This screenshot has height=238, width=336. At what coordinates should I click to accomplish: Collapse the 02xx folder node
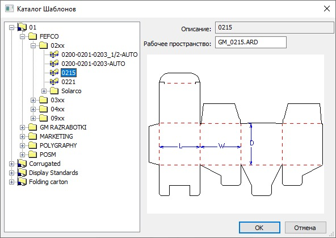[x=33, y=45]
